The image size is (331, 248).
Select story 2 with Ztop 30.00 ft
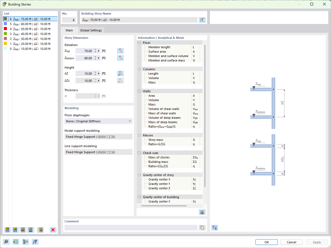[x=30, y=39]
